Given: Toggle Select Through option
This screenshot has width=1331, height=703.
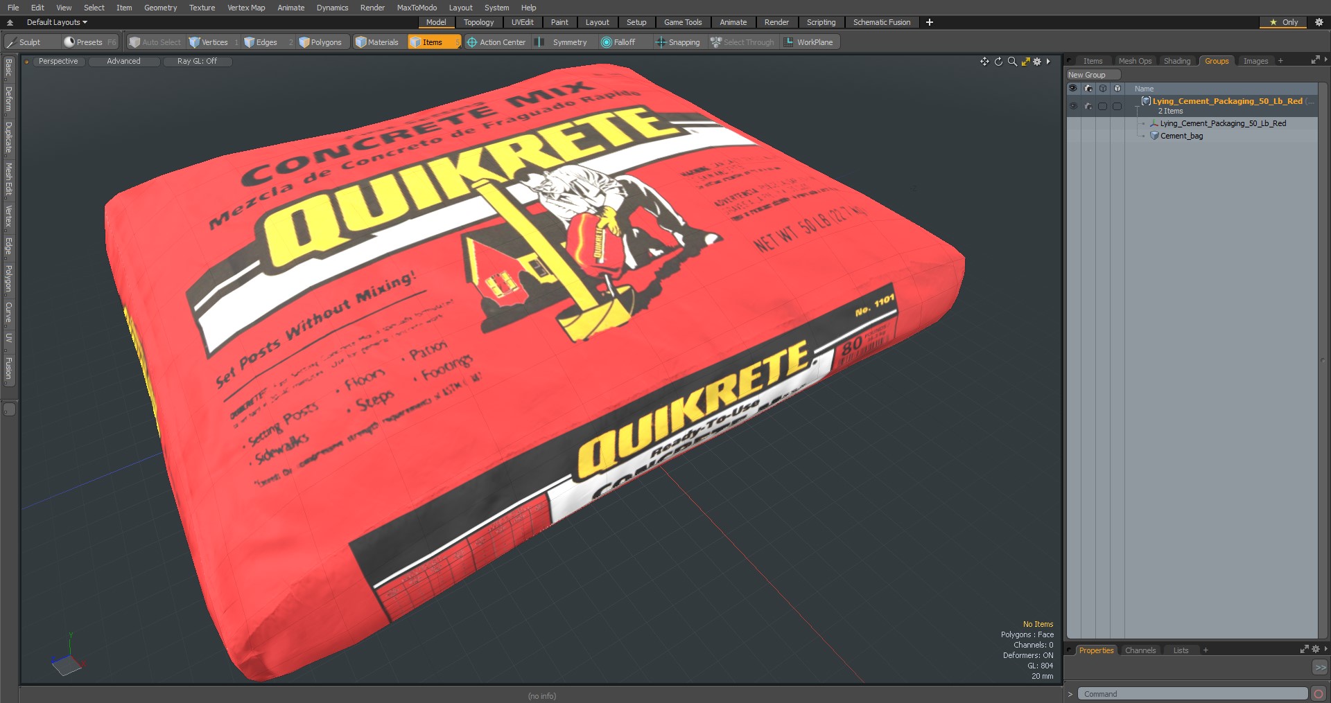Looking at the screenshot, I should pos(742,42).
